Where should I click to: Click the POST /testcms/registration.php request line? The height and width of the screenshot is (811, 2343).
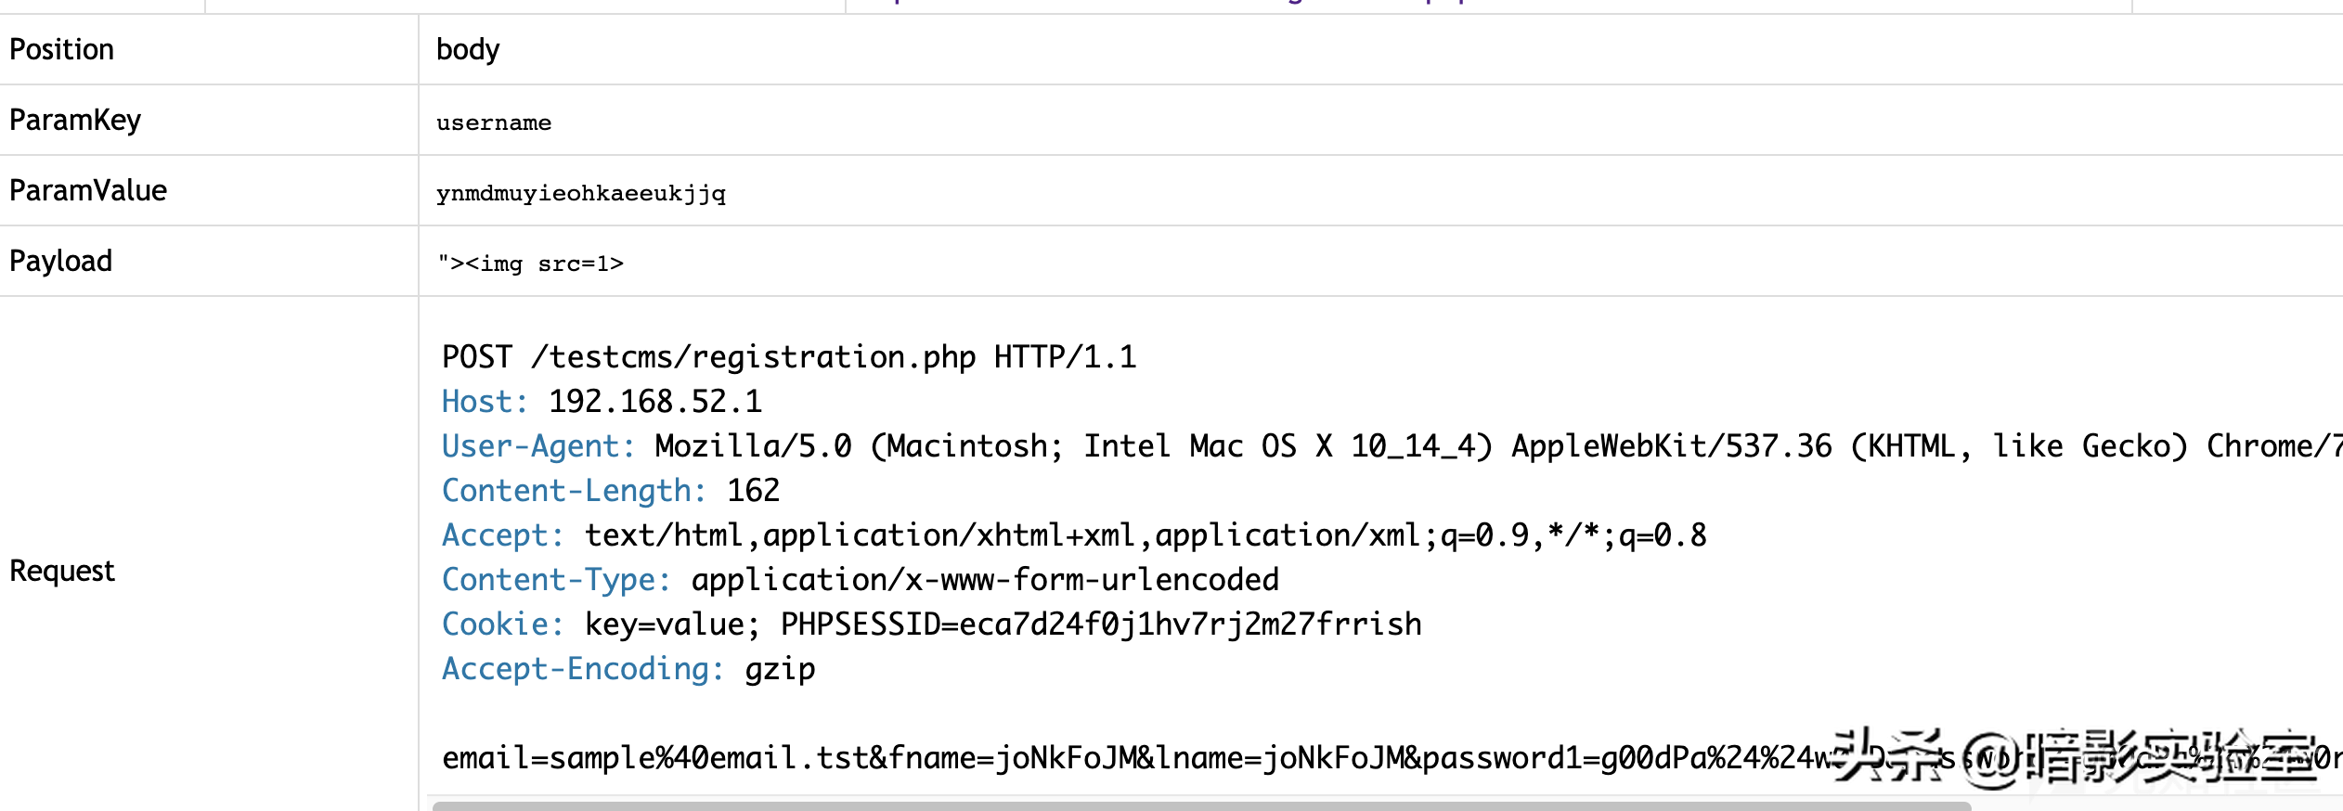point(789,357)
